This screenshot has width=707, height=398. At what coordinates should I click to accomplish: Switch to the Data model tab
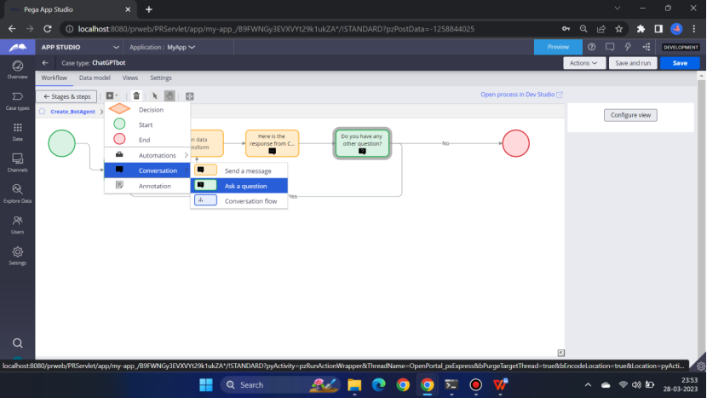[95, 78]
